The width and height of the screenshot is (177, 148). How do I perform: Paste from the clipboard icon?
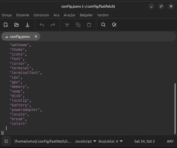(89, 25)
